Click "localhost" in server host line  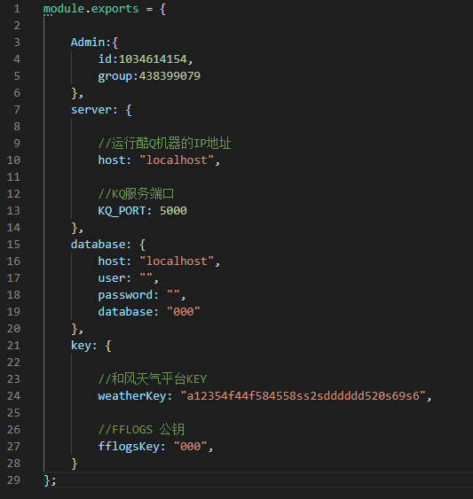click(177, 160)
